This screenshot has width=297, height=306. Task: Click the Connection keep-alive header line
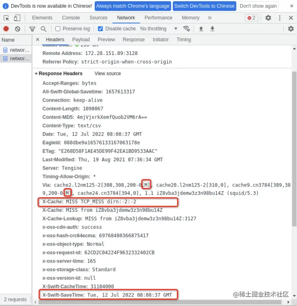(72, 100)
